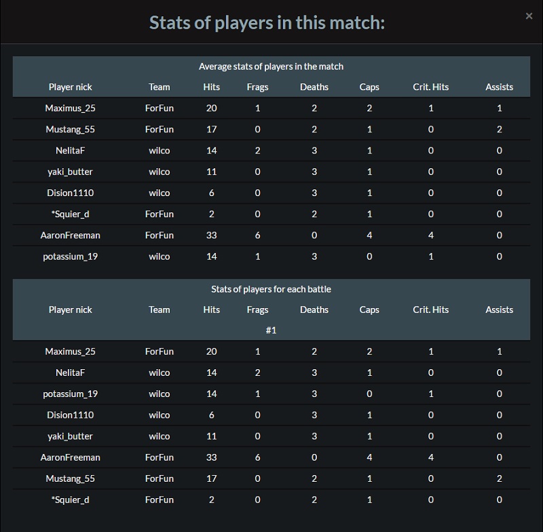Viewport: 543px width, 532px height.
Task: Click the Hits header in average stats table
Action: [211, 87]
